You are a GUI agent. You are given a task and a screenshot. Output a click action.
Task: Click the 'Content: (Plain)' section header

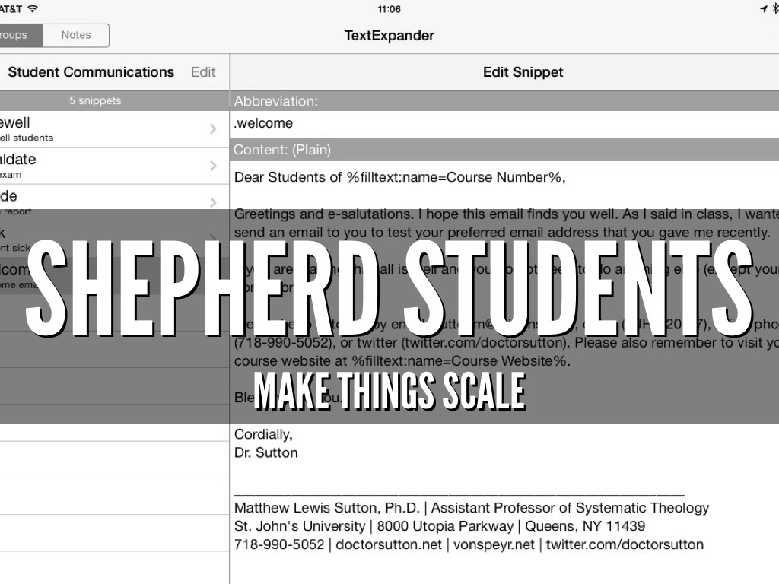(x=504, y=150)
